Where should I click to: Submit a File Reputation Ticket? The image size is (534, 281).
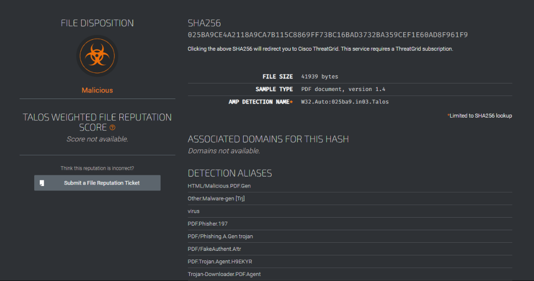(97, 183)
